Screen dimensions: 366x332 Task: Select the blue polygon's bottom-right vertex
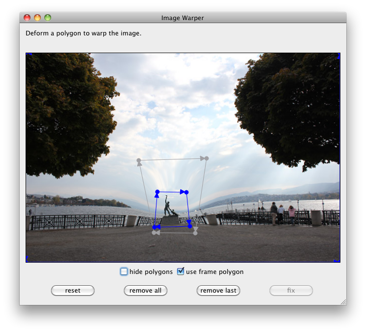pos(190,226)
